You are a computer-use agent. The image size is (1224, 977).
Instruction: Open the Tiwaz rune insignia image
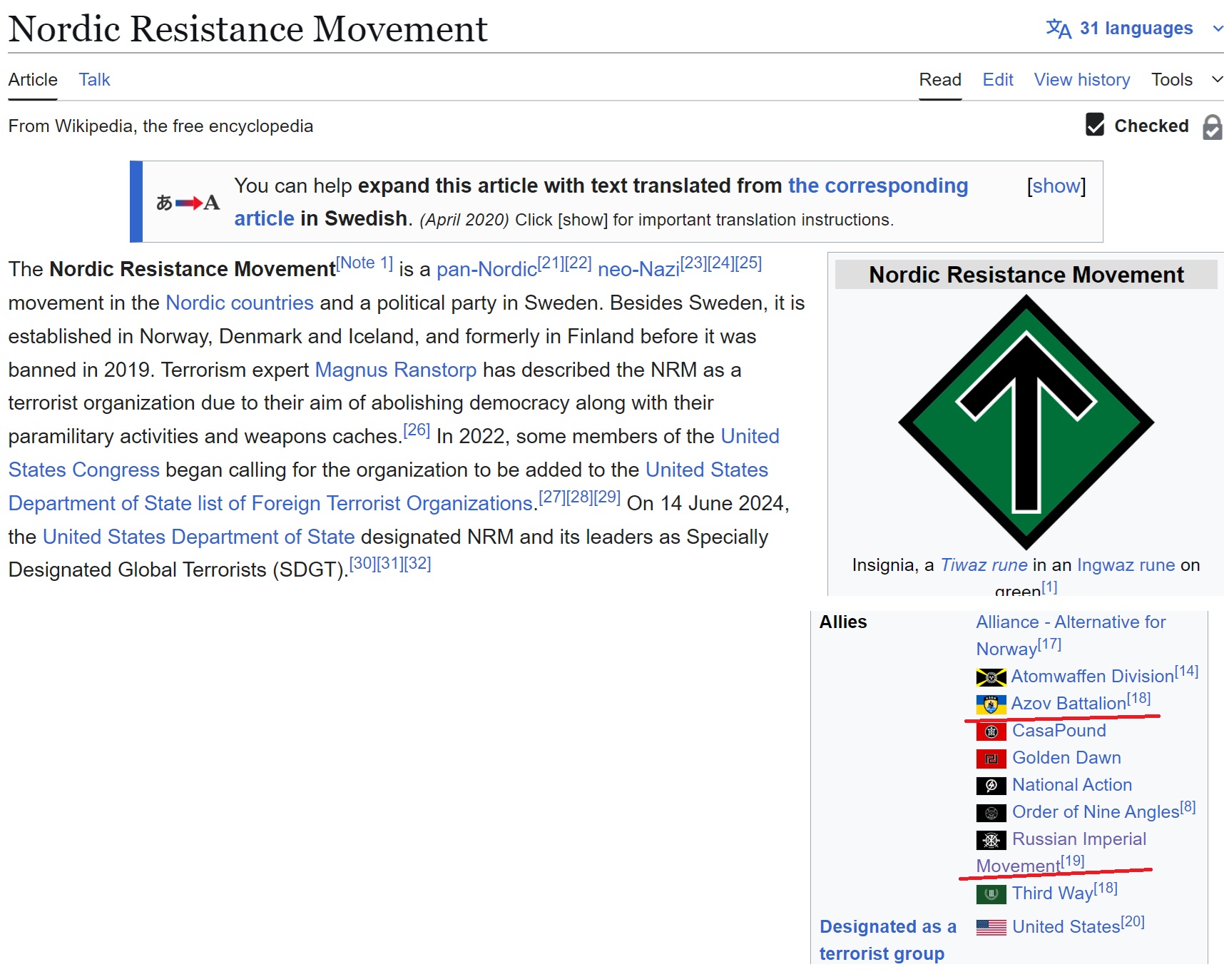pos(1026,422)
